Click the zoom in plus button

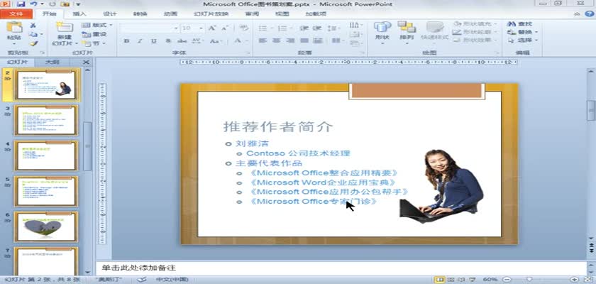coord(574,280)
